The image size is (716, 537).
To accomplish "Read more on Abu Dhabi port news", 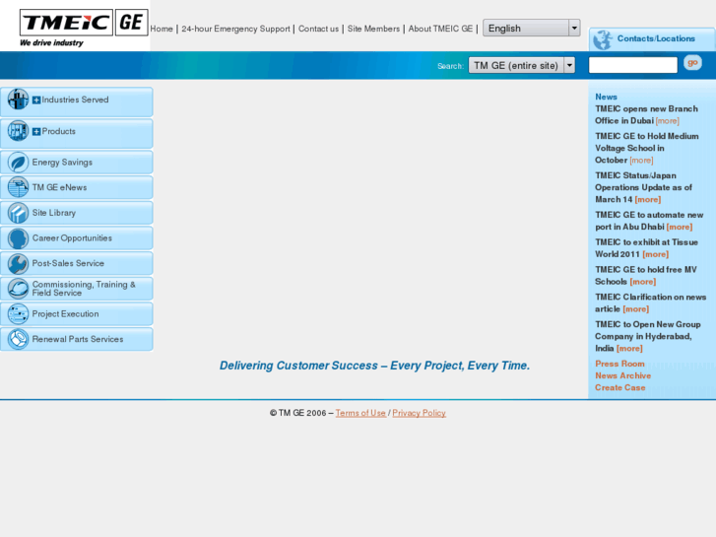I will point(680,228).
